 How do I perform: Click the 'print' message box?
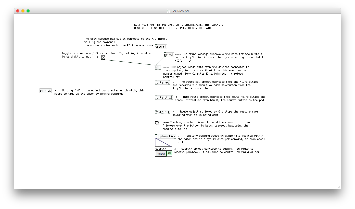(x=168, y=55)
